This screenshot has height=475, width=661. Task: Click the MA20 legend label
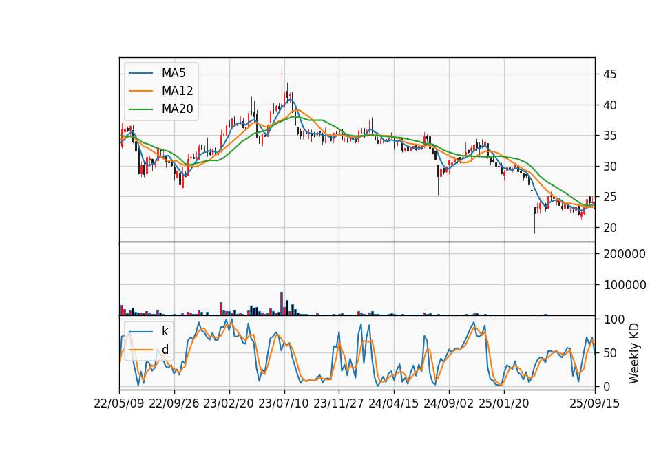[178, 109]
